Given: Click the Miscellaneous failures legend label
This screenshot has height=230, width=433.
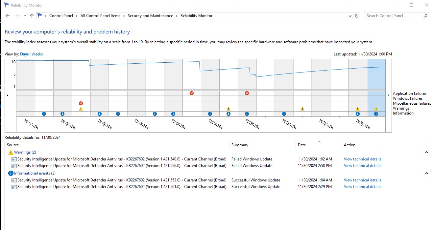Looking at the screenshot, I should pyautogui.click(x=412, y=103).
